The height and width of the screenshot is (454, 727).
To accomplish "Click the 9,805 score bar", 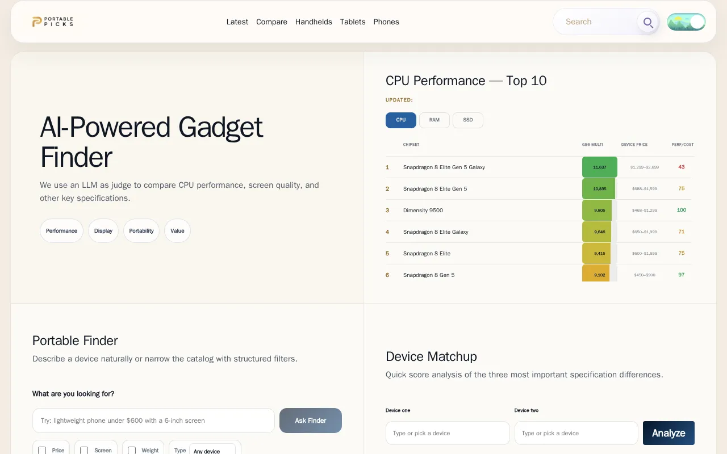I will (x=597, y=211).
